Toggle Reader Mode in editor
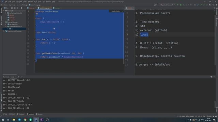218x122 pixels. click(x=115, y=11)
